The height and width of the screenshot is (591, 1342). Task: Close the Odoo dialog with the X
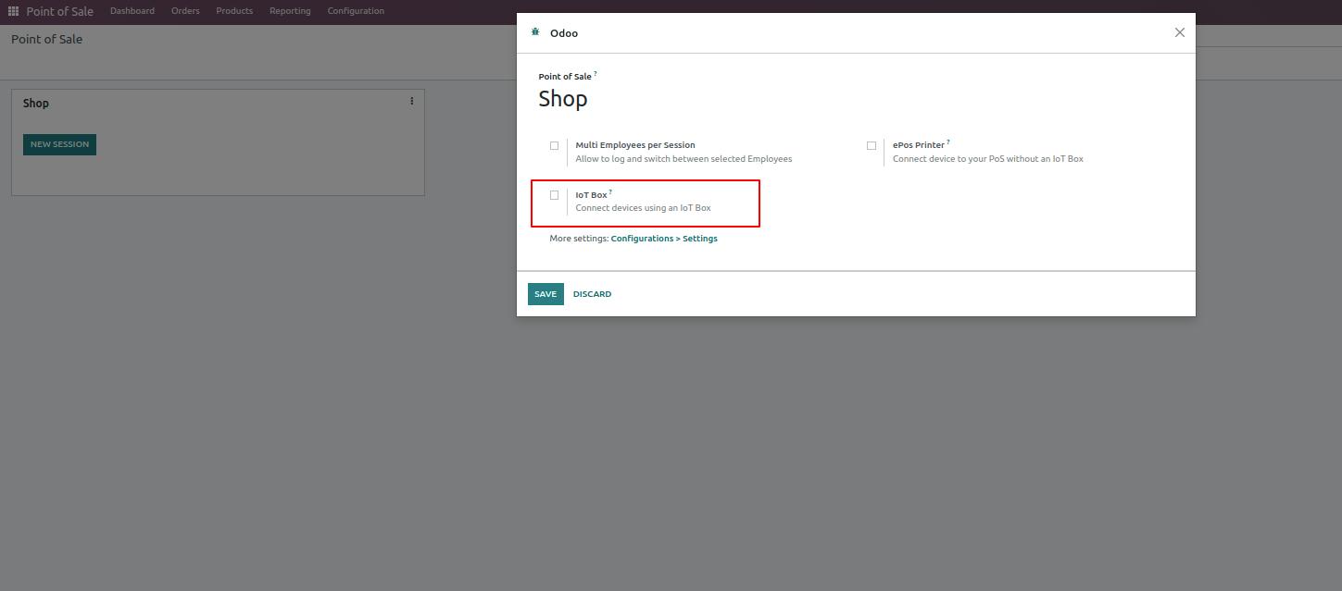[1179, 32]
